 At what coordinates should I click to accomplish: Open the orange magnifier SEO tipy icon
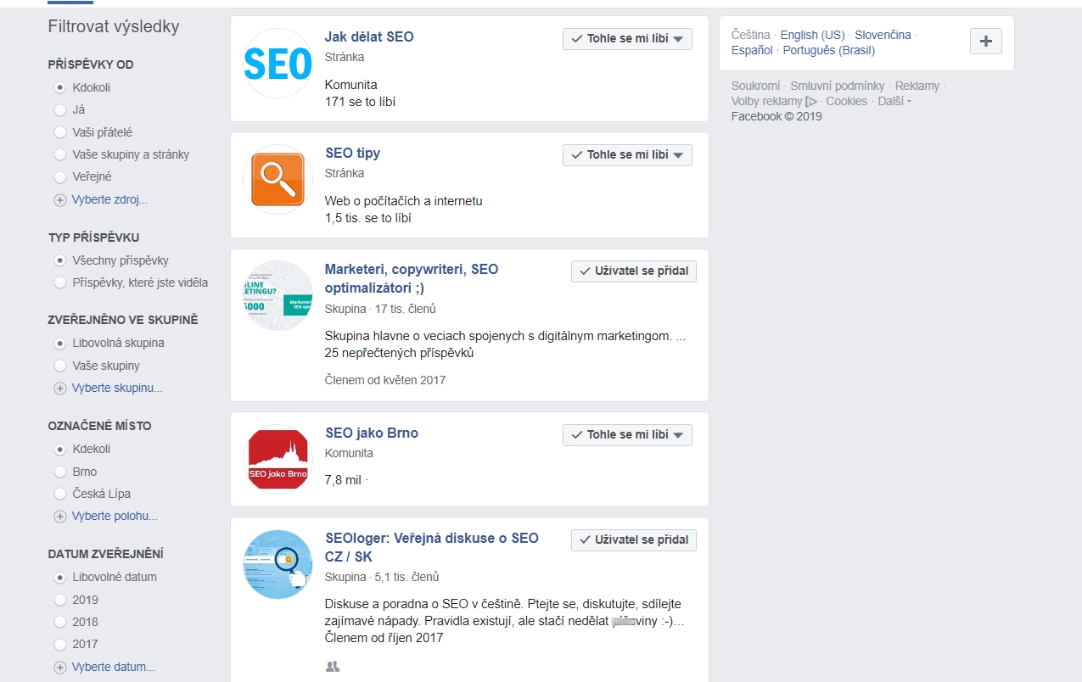point(278,180)
